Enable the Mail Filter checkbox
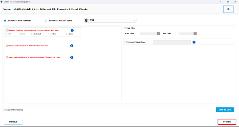239x127 pixels. (x=125, y=28)
